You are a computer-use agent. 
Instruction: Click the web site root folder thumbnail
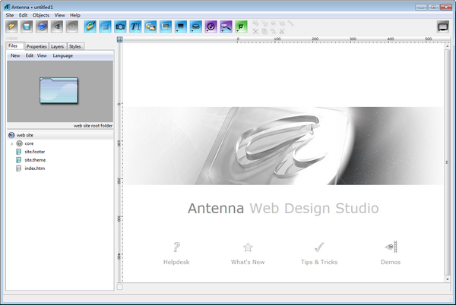click(59, 91)
